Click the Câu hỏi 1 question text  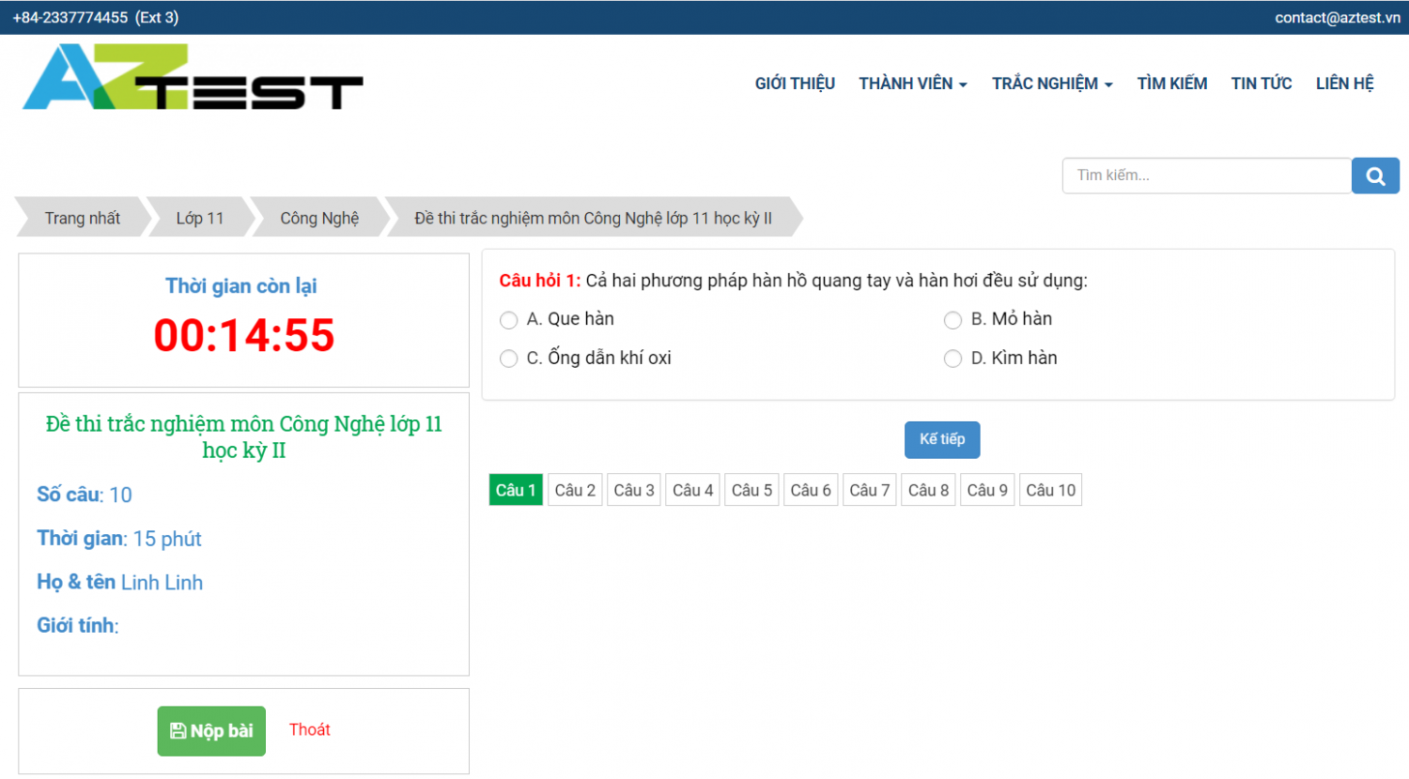tap(794, 281)
